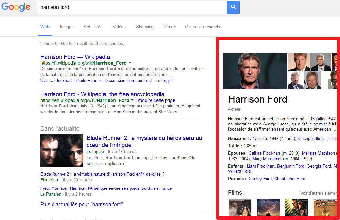Expand arrow beside the fr.wikipedia.org URL

pyautogui.click(x=130, y=63)
